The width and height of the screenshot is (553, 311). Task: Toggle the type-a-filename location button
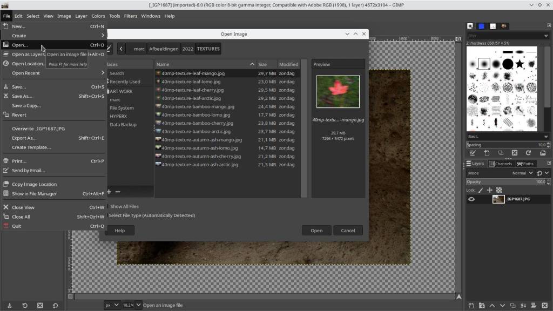point(109,49)
